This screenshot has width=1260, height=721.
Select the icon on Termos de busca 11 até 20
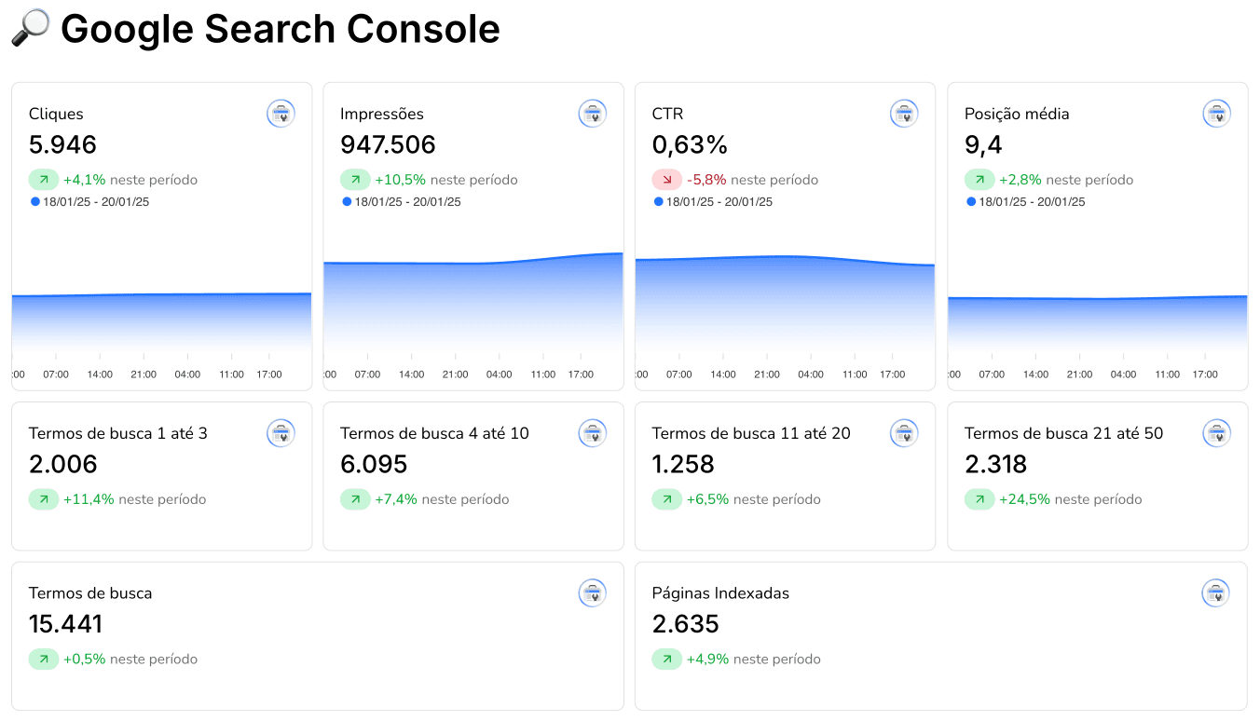(904, 433)
